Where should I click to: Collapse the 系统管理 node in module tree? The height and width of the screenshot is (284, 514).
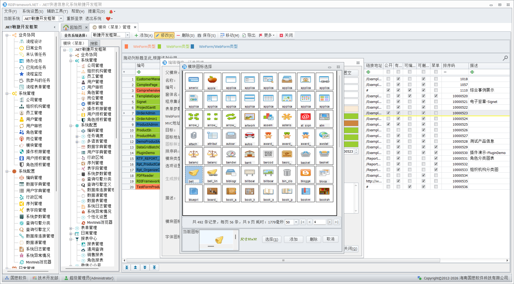click(71, 60)
